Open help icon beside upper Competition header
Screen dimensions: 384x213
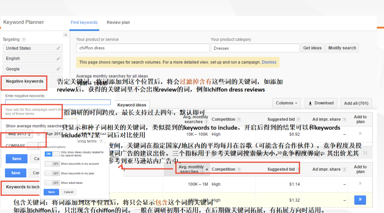[239, 120]
